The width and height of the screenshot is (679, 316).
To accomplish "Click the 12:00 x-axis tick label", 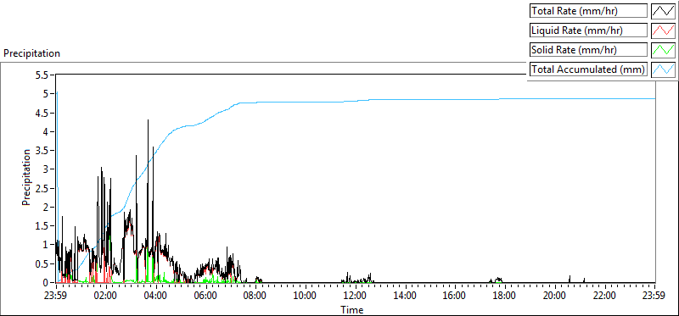I will click(356, 297).
